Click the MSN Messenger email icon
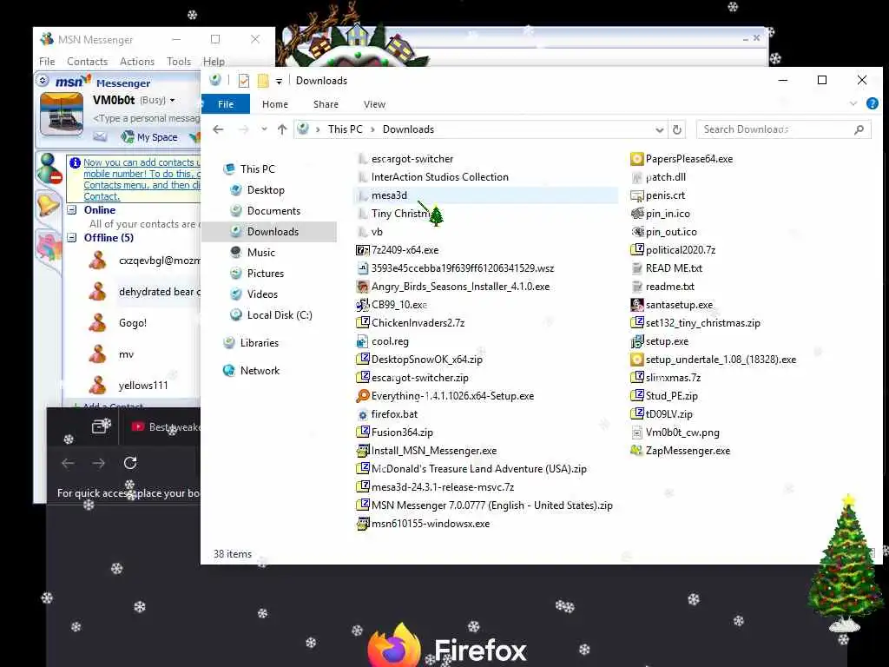Viewport: 889px width, 667px height. (101, 136)
